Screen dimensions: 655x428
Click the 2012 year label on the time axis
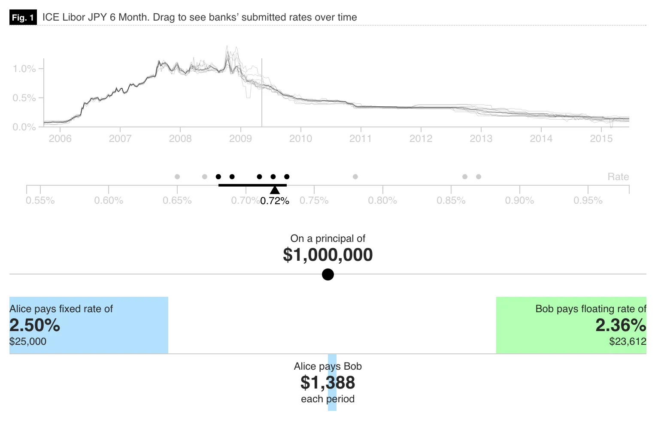point(421,139)
